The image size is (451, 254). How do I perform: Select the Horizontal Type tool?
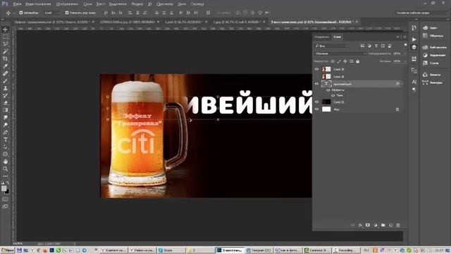(5, 140)
